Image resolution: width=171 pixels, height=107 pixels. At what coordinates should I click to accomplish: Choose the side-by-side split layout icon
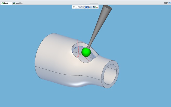(167, 3)
